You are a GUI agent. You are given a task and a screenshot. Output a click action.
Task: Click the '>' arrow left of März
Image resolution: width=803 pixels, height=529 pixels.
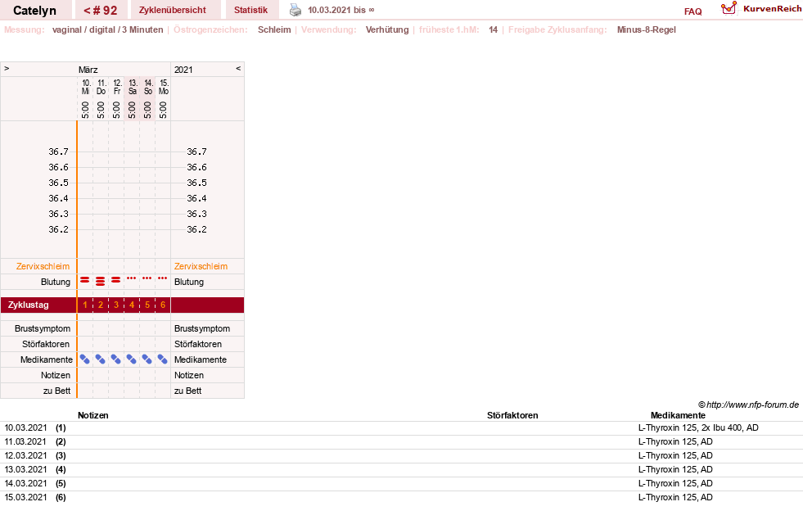[x=7, y=69]
